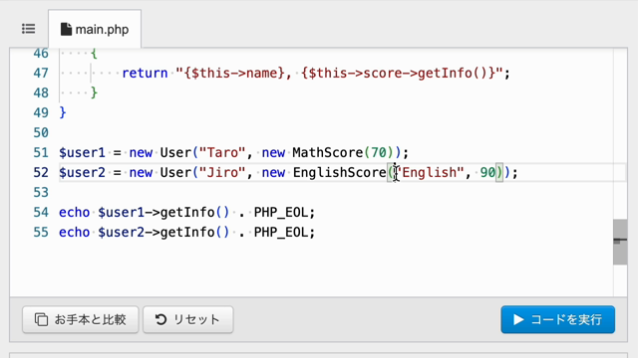Click on "English" string in line 52
The image size is (638, 358).
click(x=430, y=172)
